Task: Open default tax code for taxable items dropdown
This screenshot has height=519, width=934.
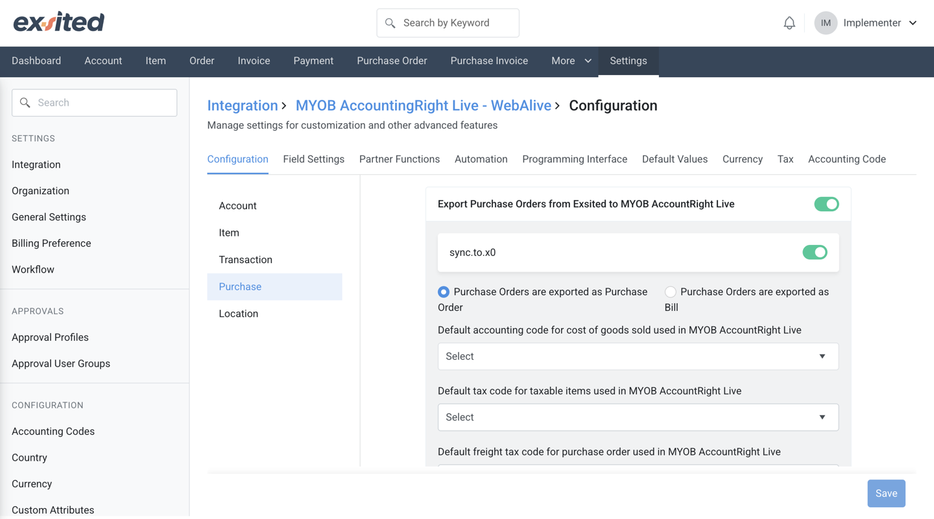Action: [x=638, y=417]
